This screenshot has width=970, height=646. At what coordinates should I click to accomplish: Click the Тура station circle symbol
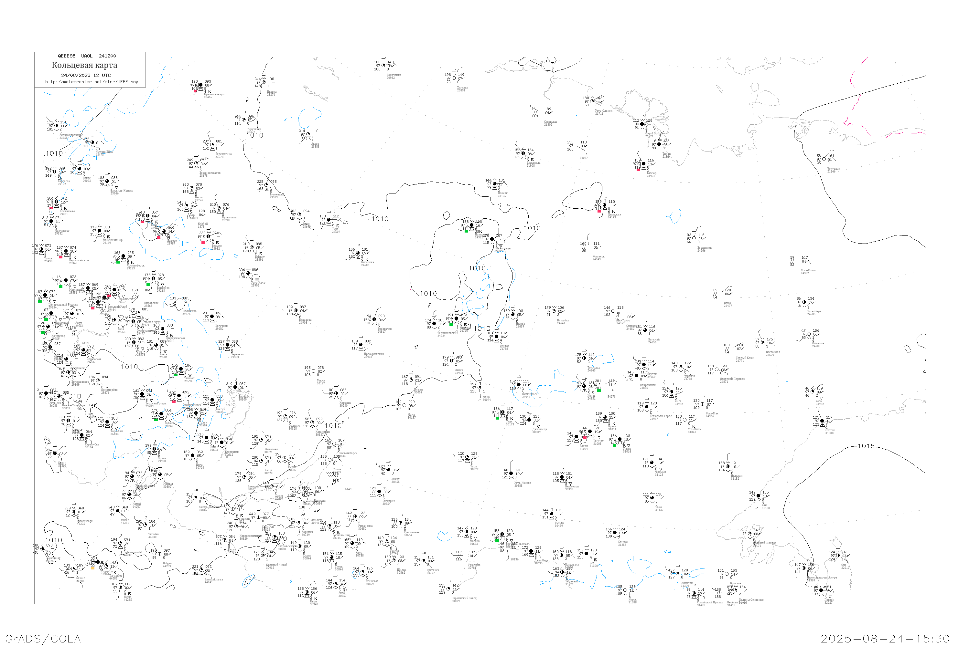click(329, 220)
